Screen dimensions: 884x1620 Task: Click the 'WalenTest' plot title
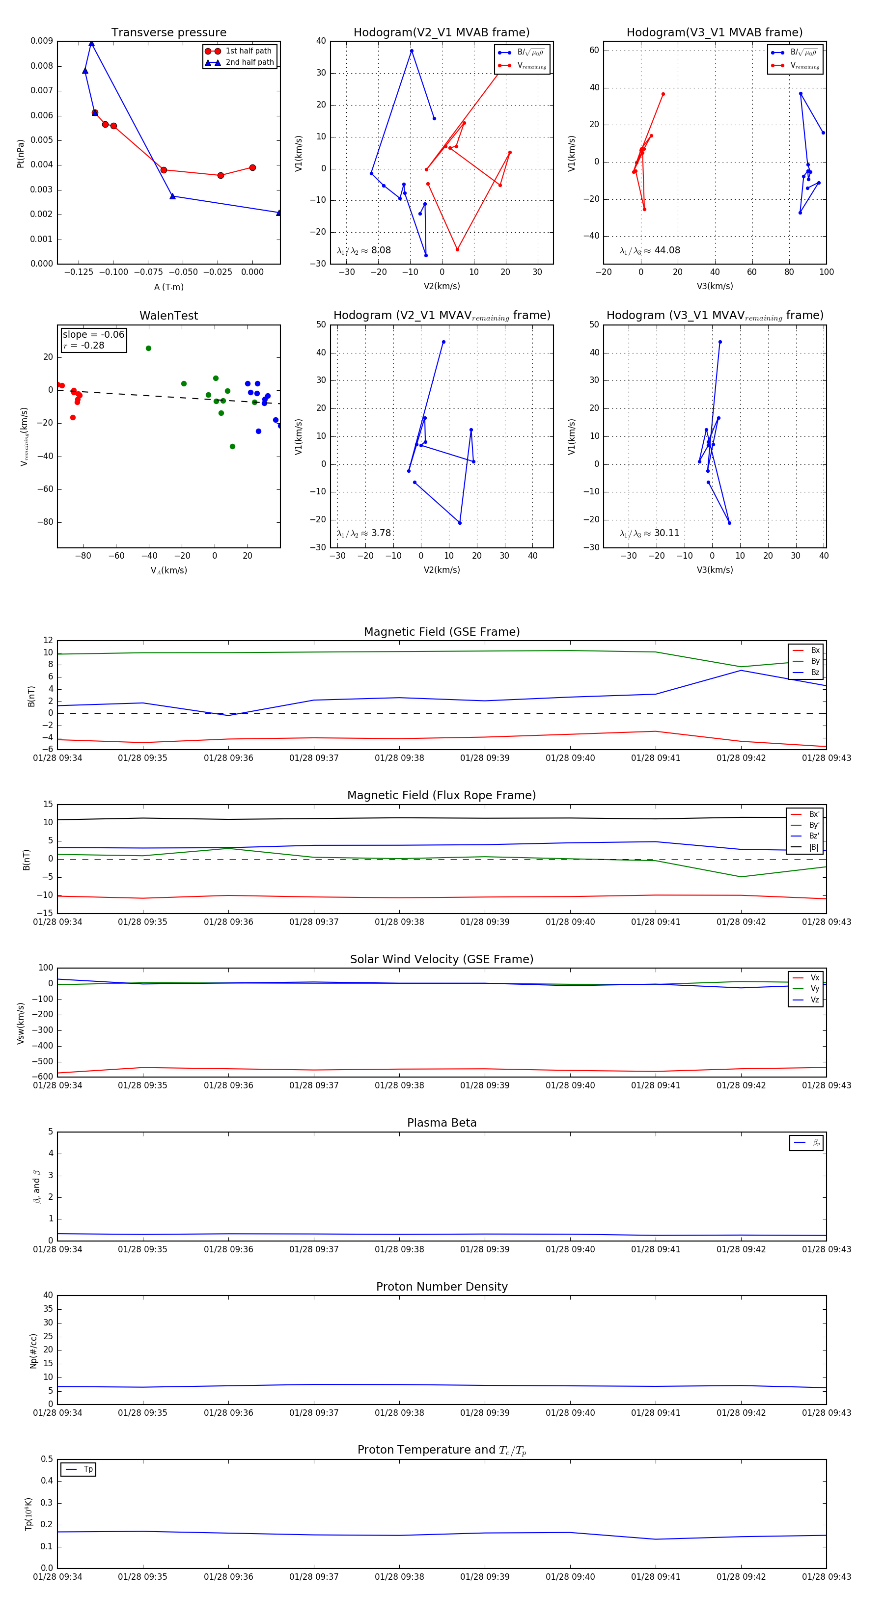(168, 316)
